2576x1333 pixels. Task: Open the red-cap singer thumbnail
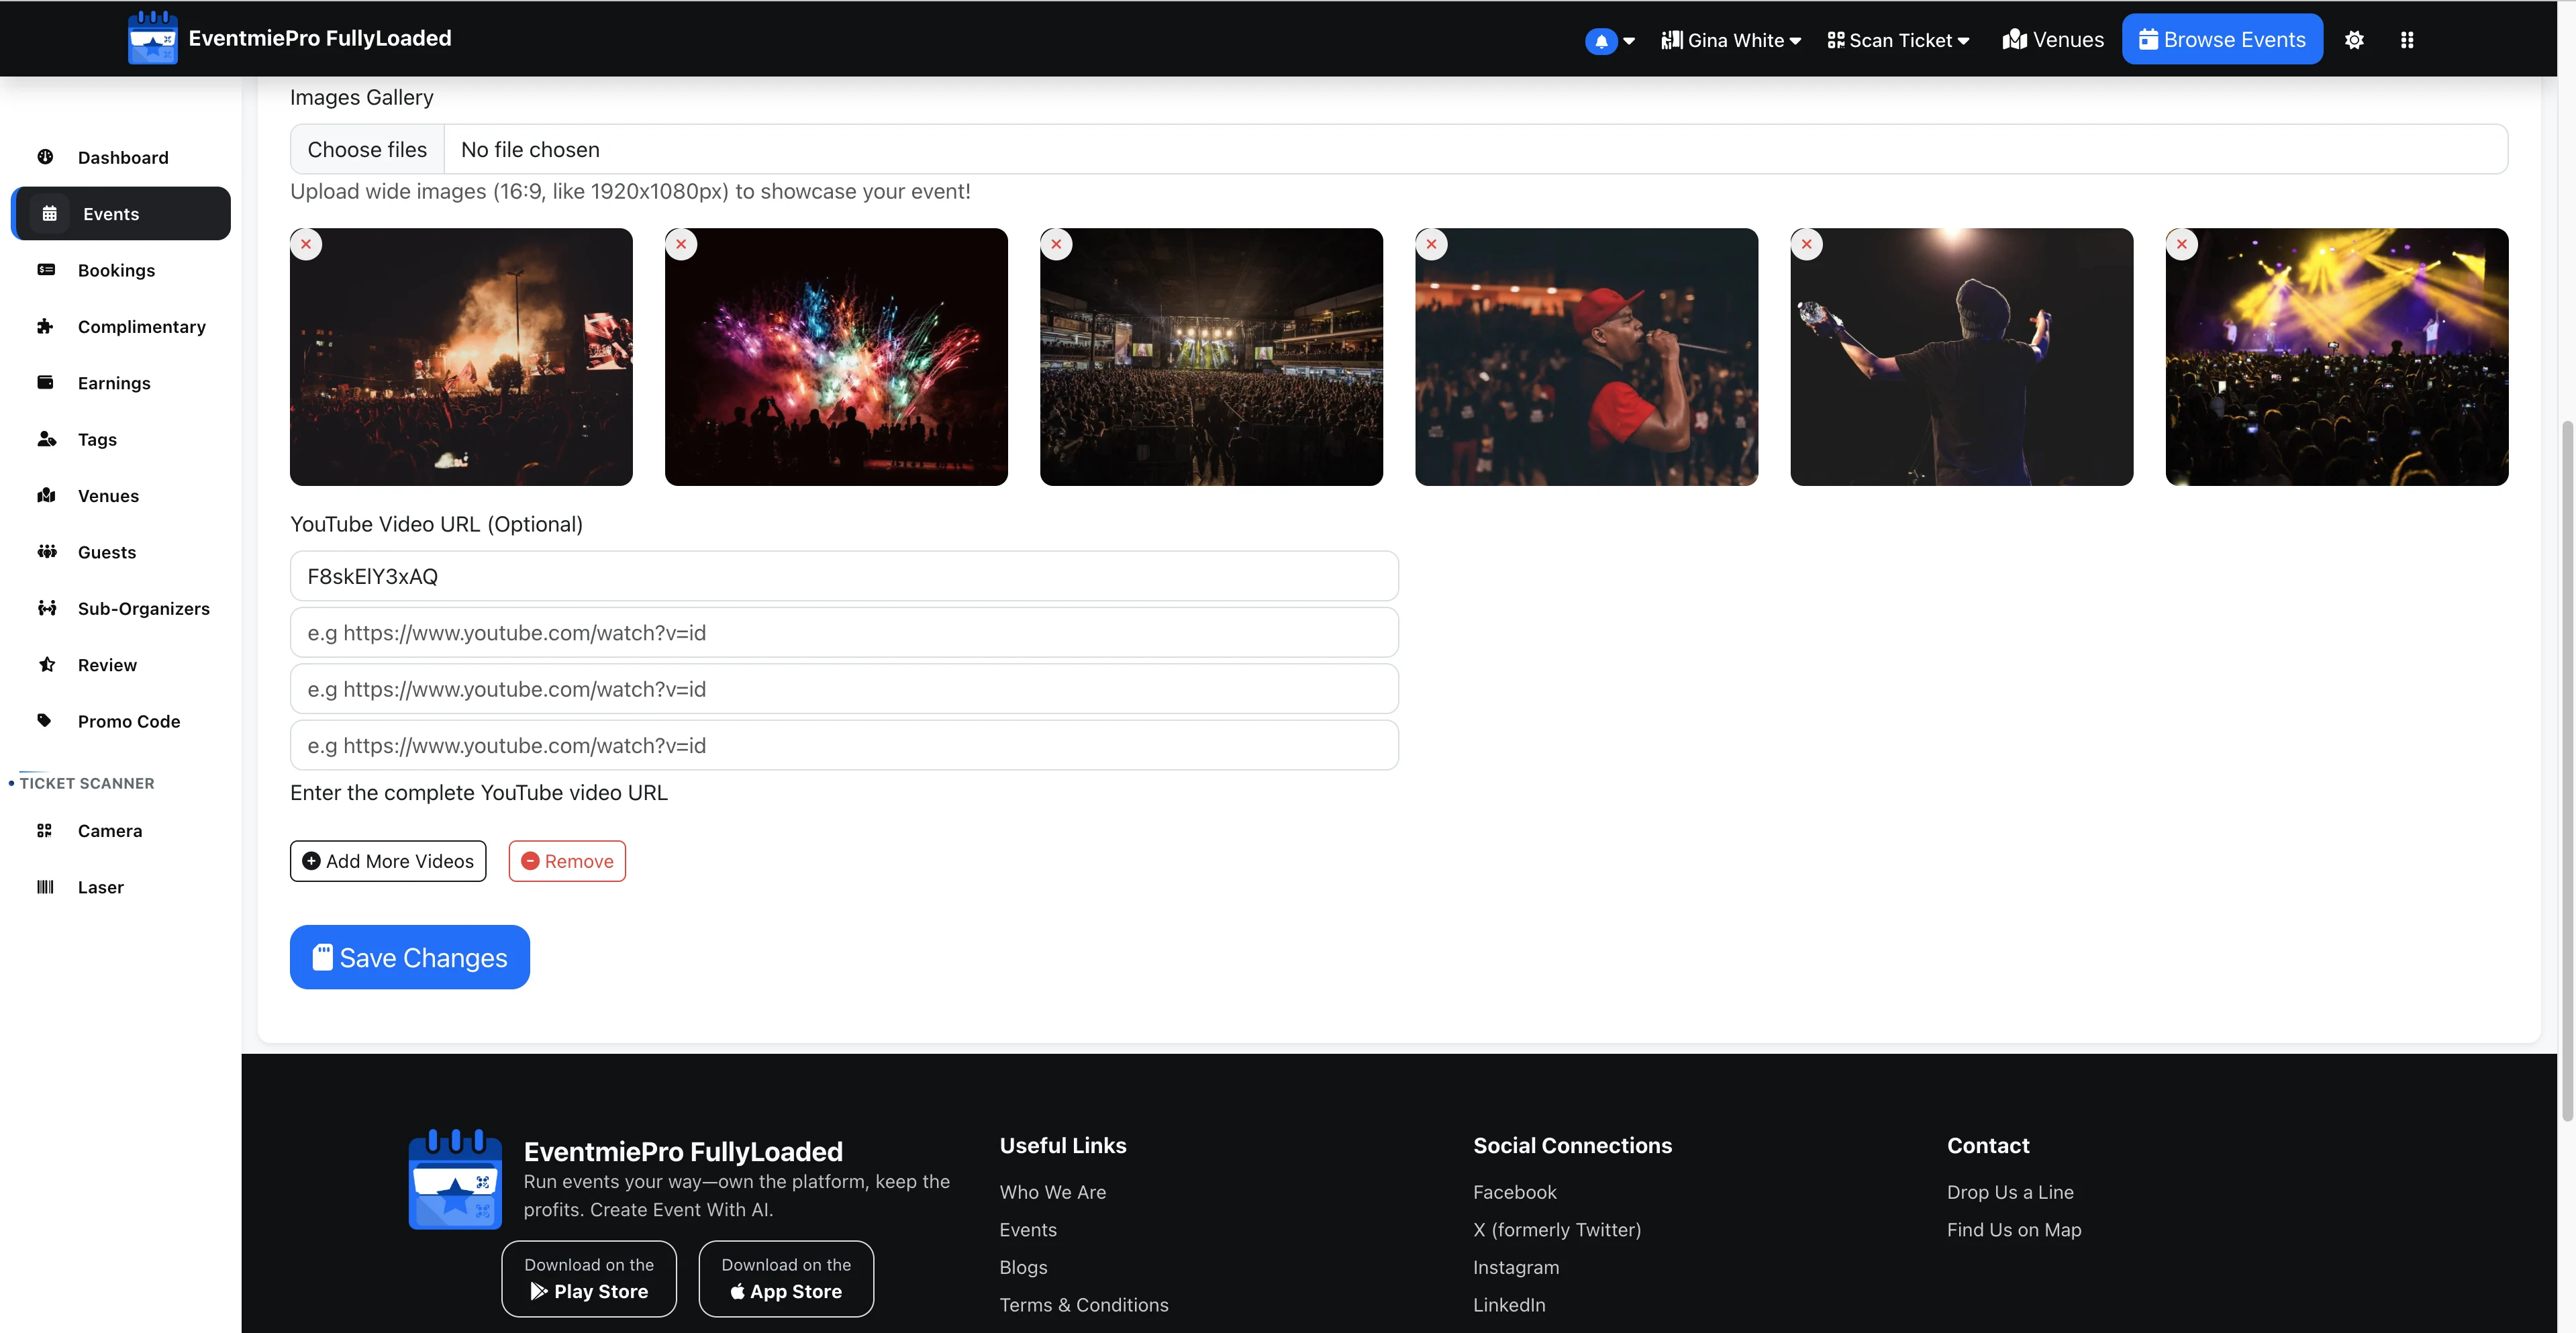click(x=1586, y=357)
